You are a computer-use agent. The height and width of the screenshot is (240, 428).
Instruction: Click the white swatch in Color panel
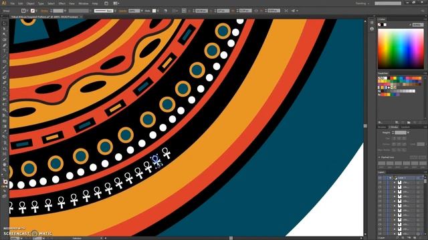[385, 25]
